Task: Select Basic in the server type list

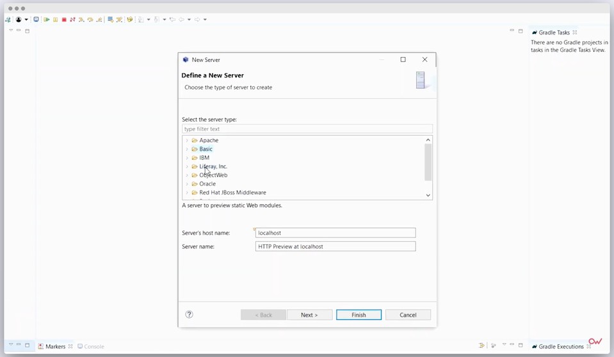Action: click(x=206, y=149)
